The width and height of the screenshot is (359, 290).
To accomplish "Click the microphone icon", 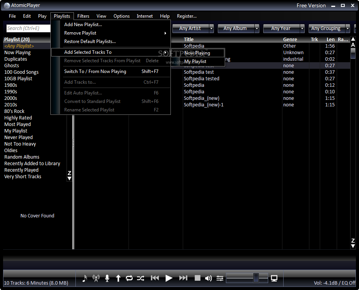I will (x=107, y=278).
